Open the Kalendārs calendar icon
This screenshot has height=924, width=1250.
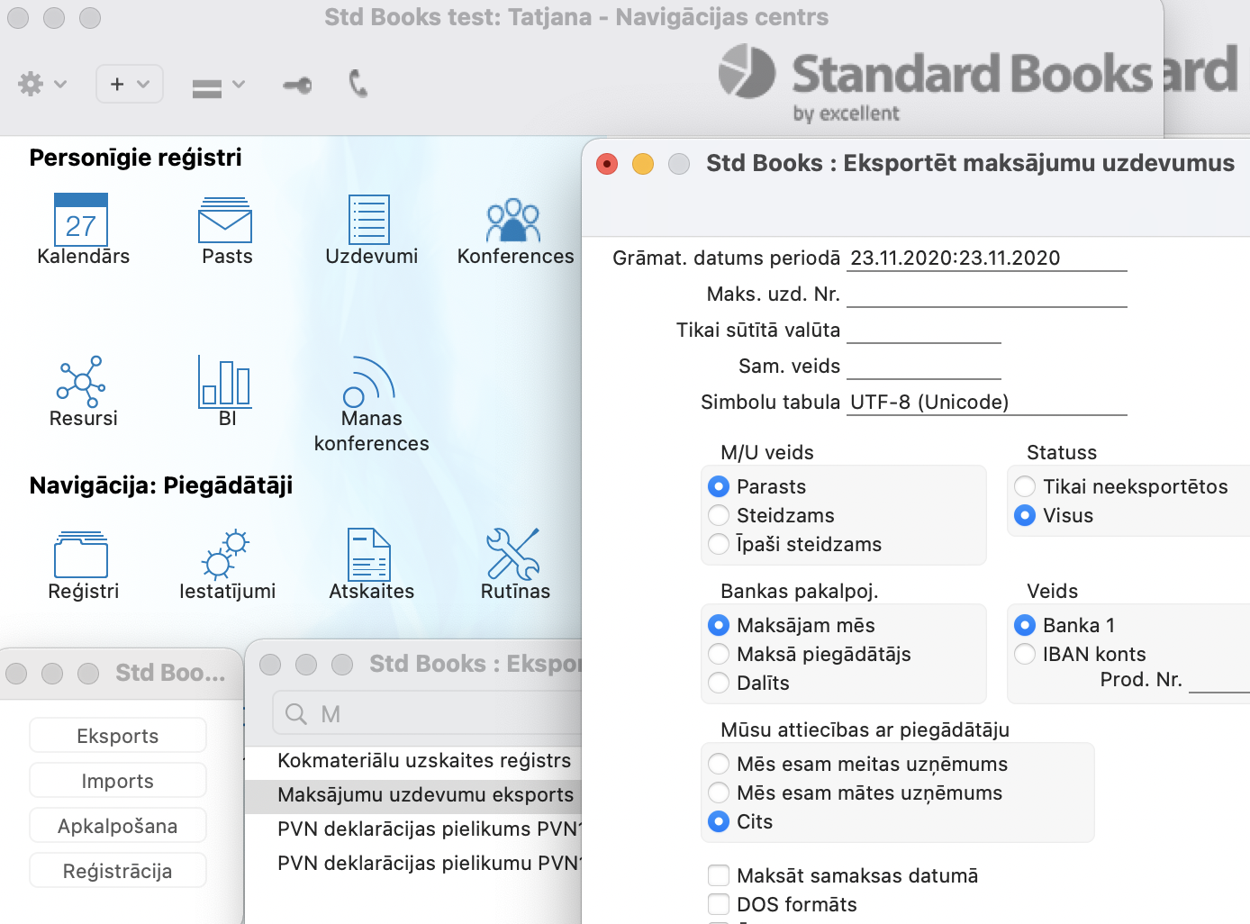pos(81,221)
